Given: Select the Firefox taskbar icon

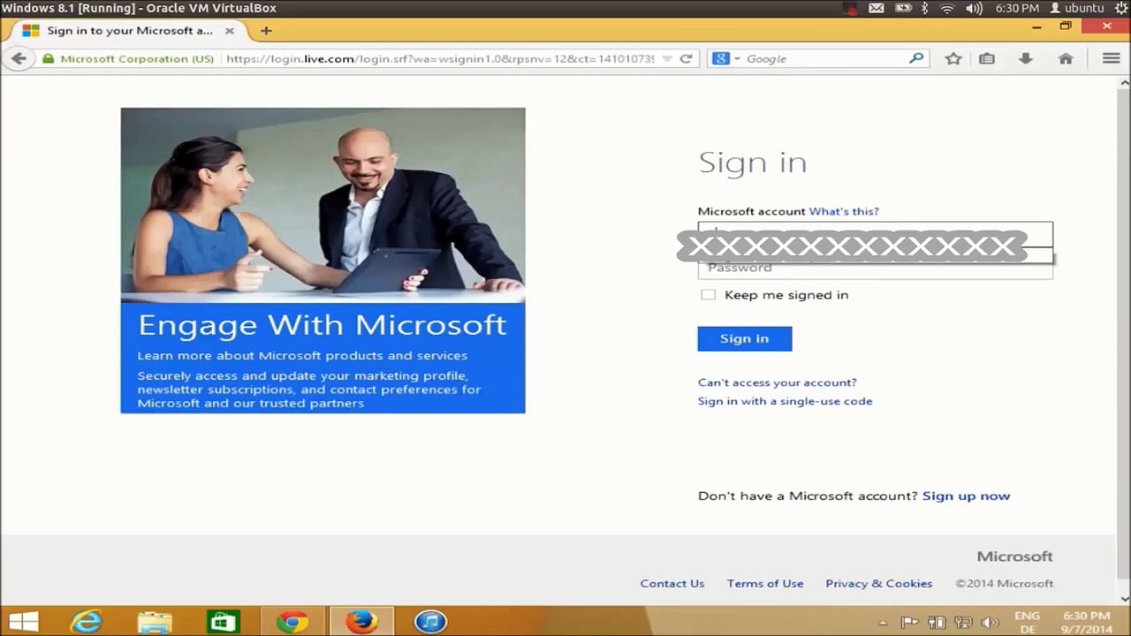Looking at the screenshot, I should tap(361, 622).
